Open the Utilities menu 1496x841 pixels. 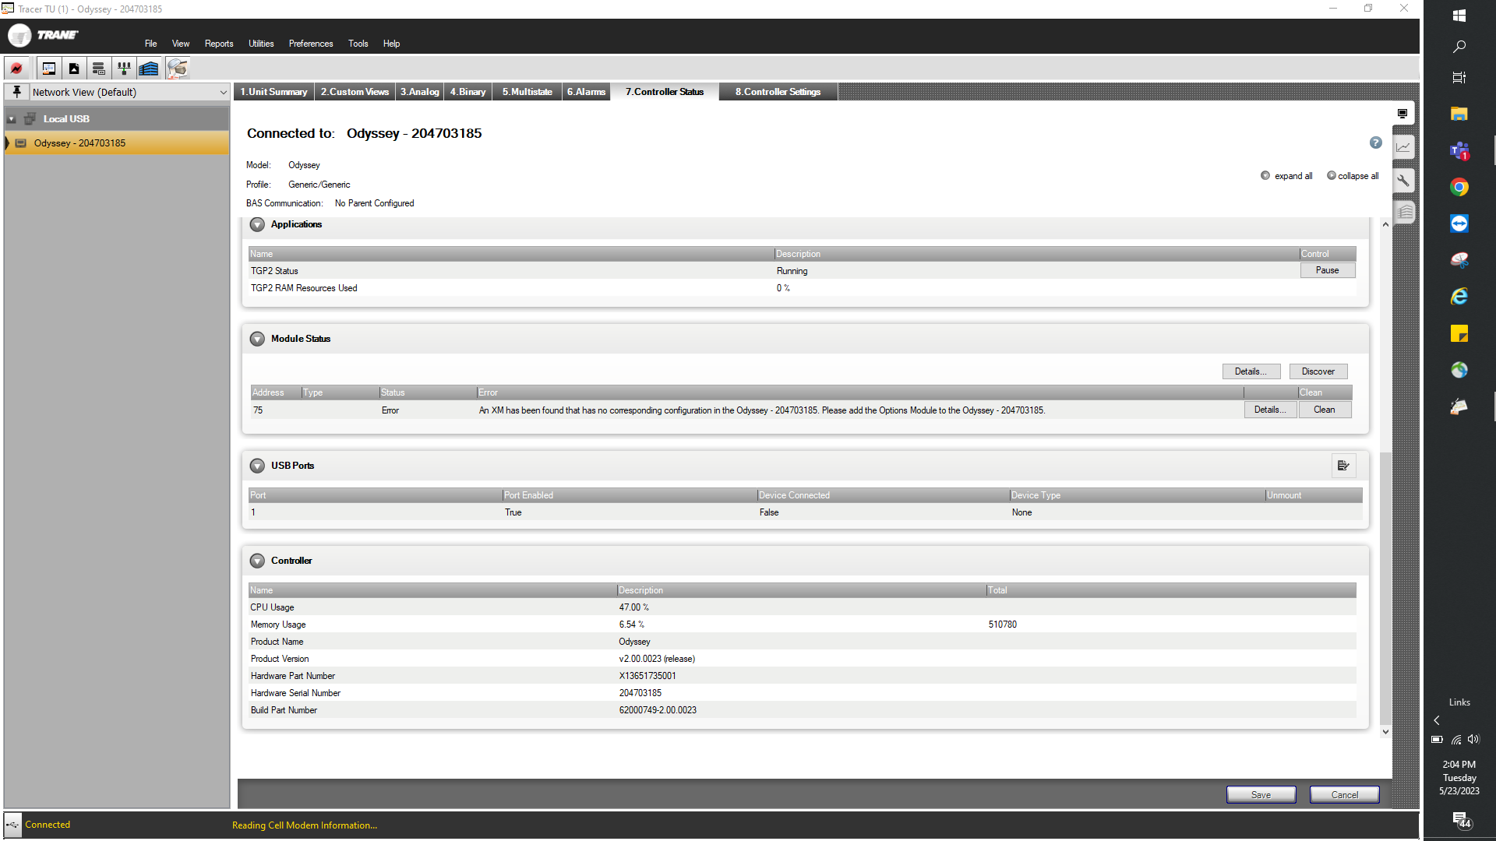pyautogui.click(x=260, y=44)
